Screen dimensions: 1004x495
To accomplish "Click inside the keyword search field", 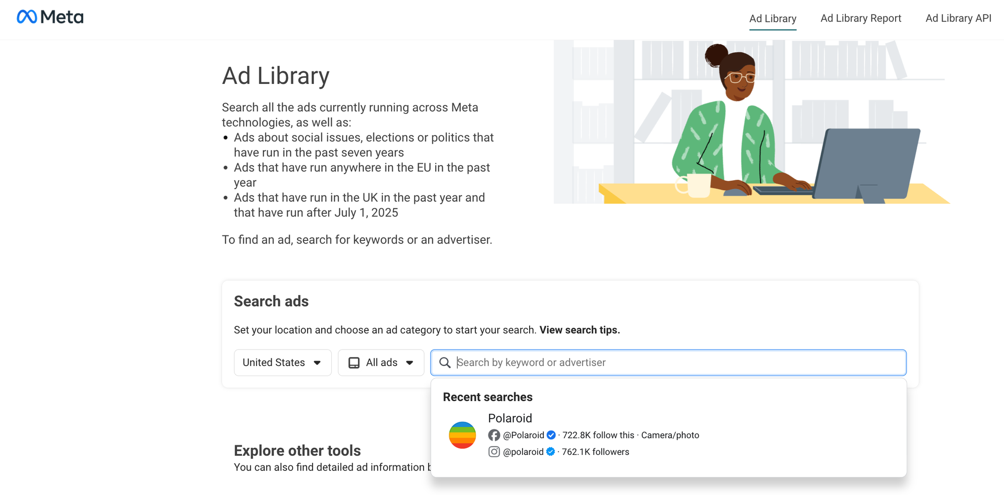I will pos(602,362).
